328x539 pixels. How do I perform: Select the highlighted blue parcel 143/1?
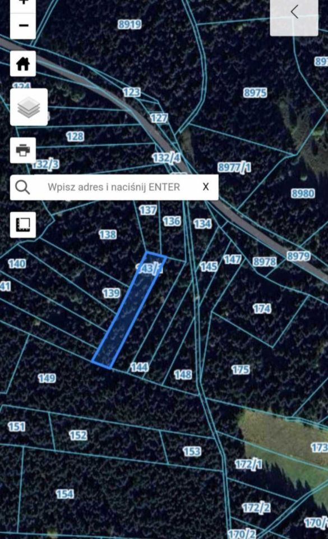pos(129,310)
